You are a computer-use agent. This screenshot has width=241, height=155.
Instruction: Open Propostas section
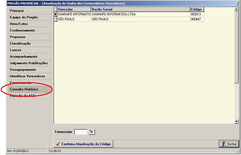coord(30,37)
